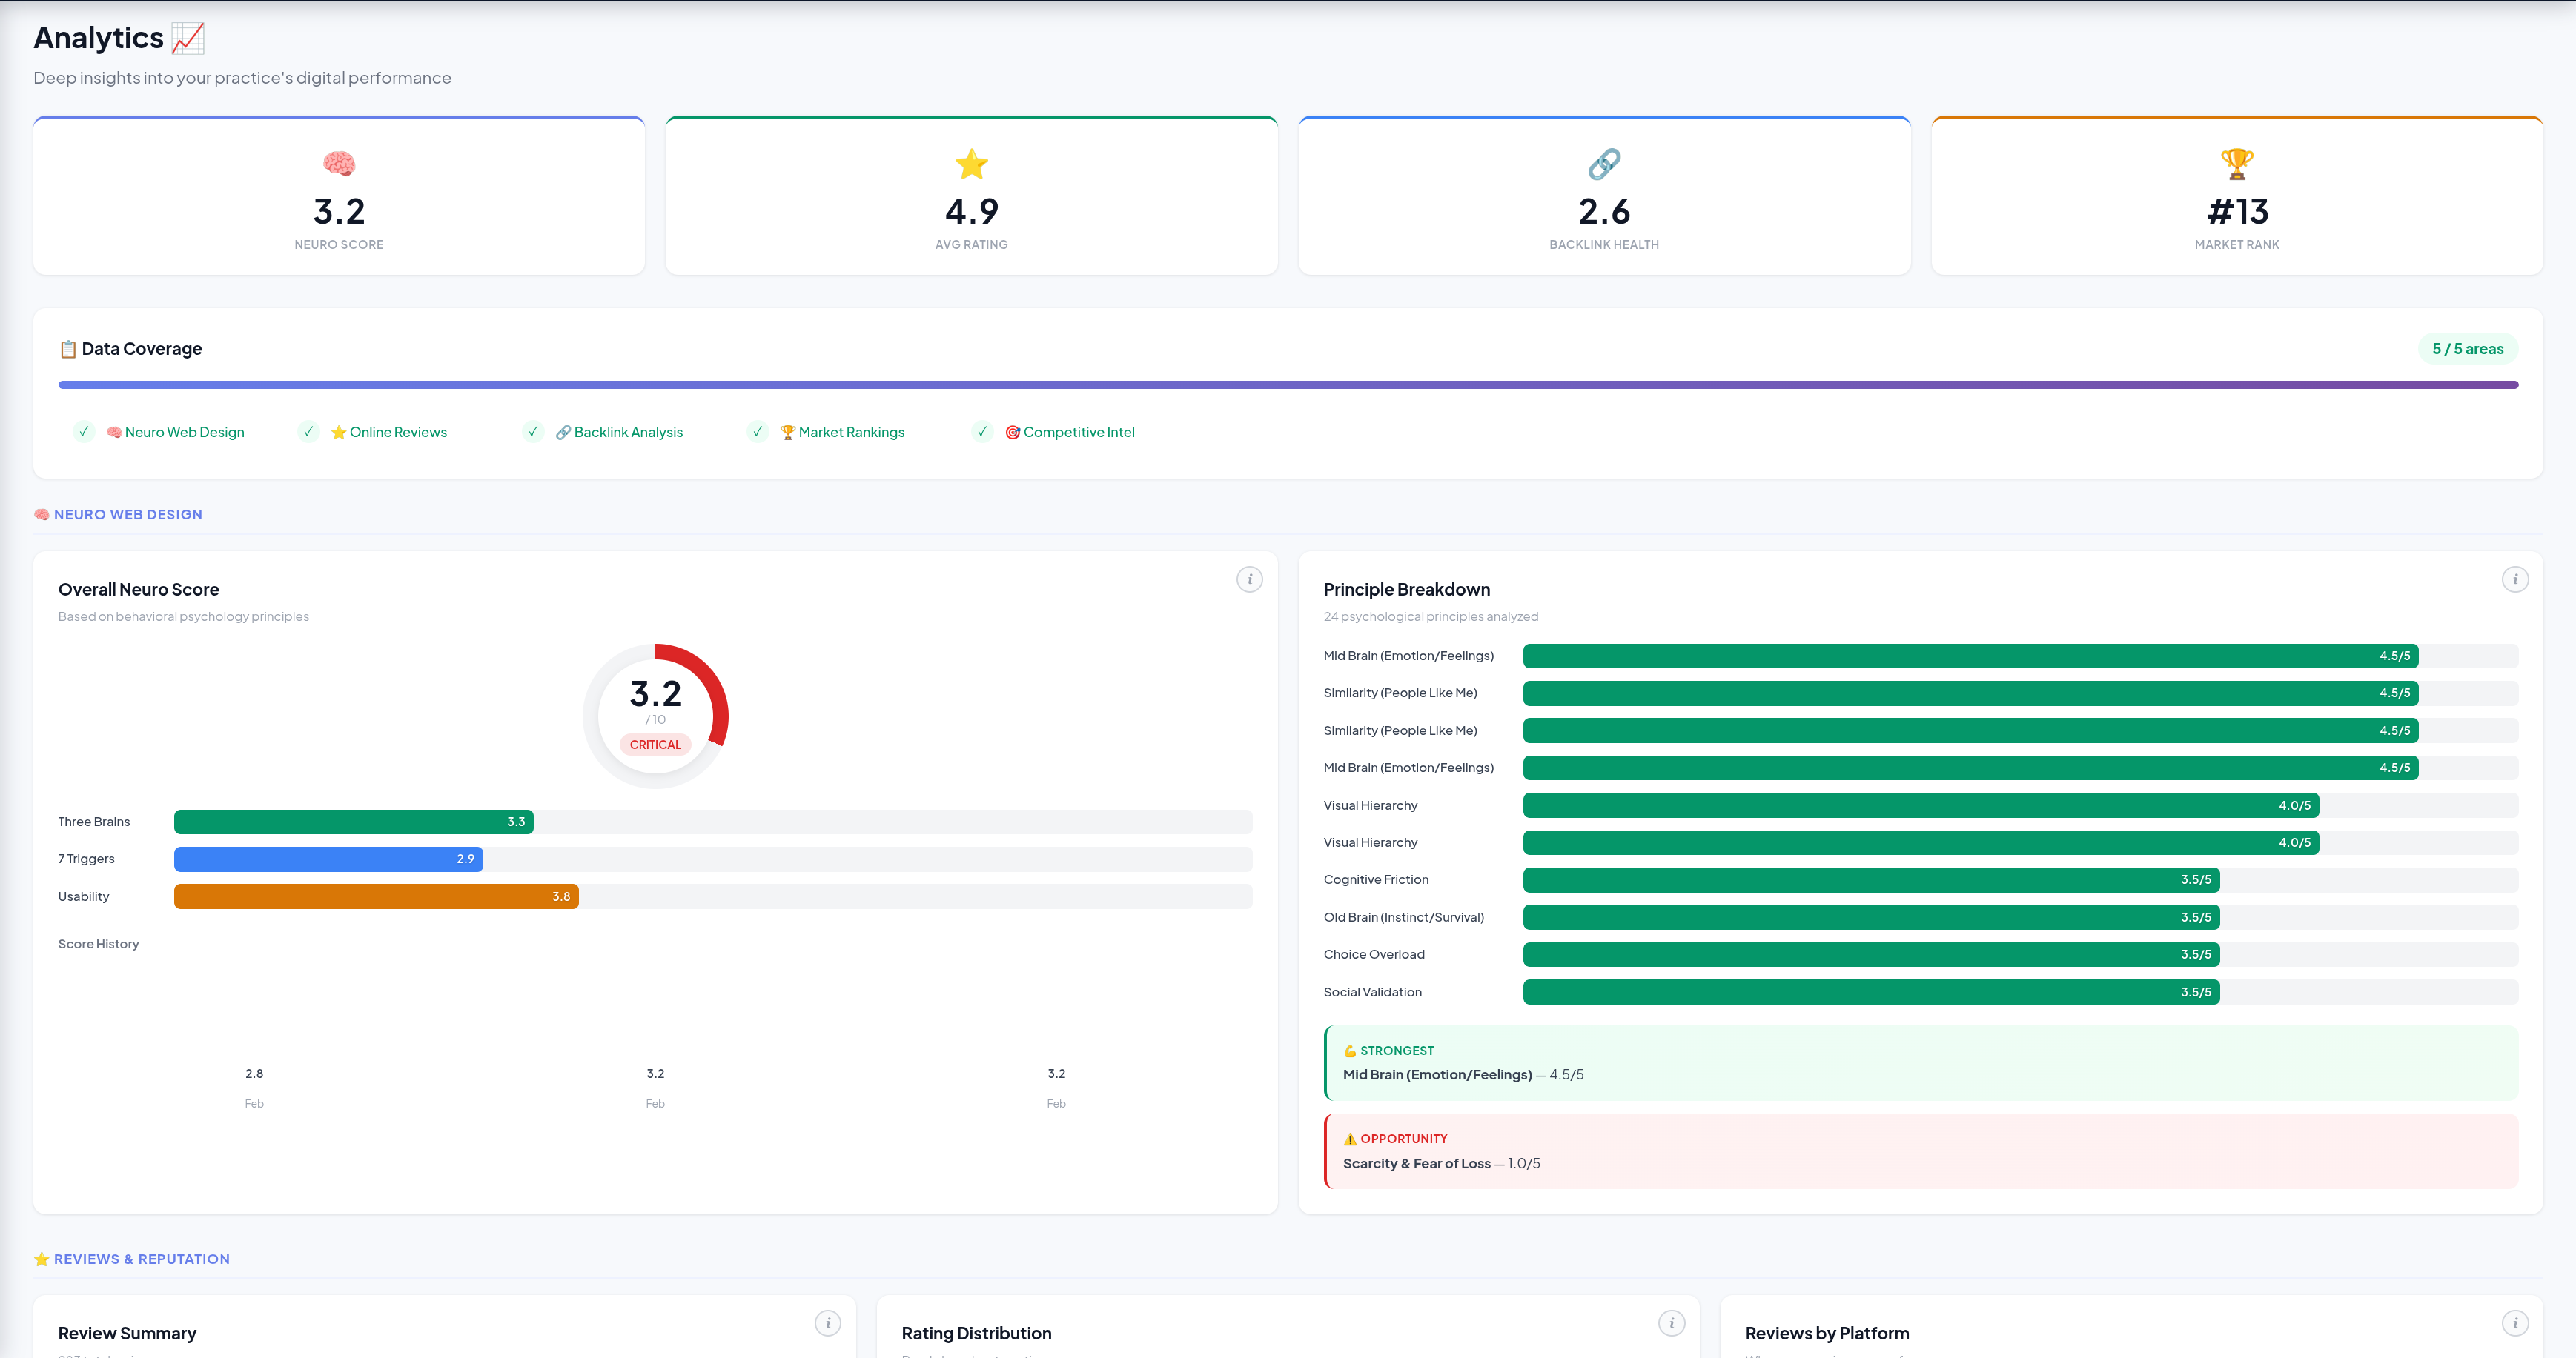The image size is (2576, 1358).
Task: Click the Review Summary card title
Action: coord(127,1333)
